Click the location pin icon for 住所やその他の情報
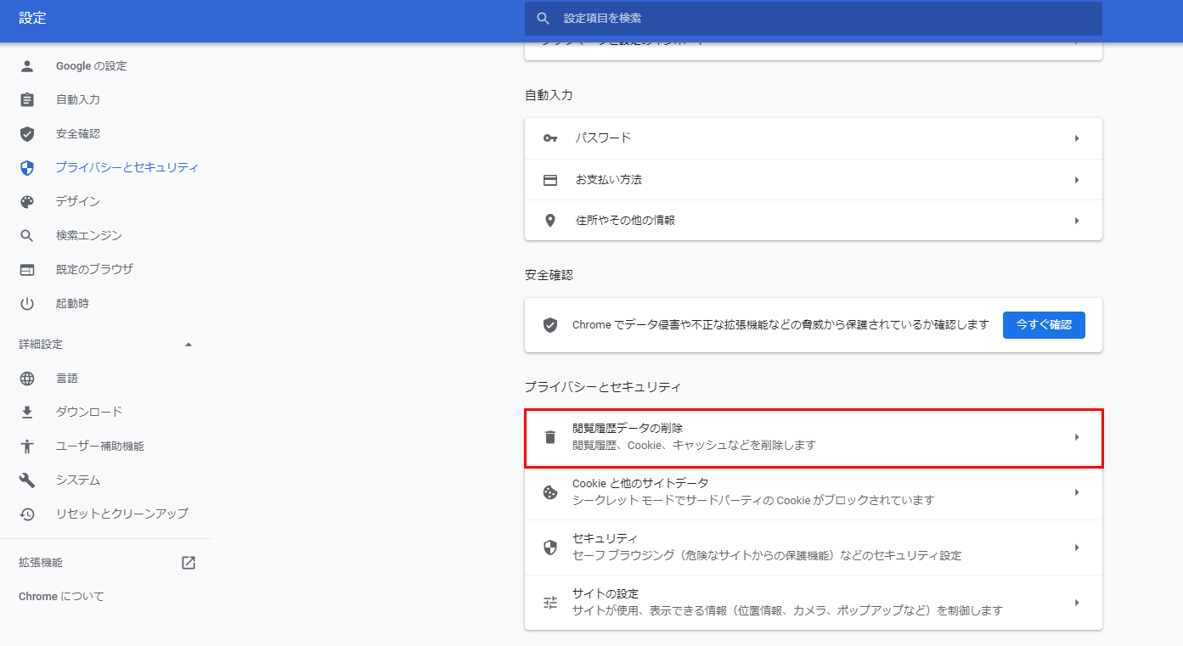The image size is (1183, 646). click(550, 221)
